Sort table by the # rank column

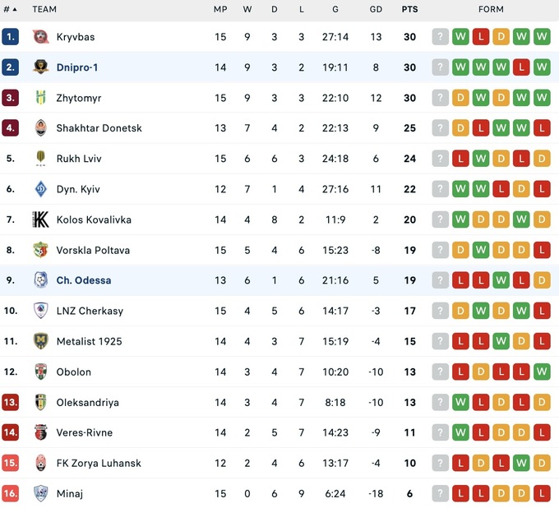click(x=10, y=10)
